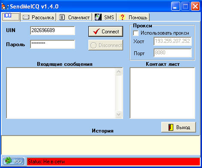Click the red checkmark on Connect

click(x=96, y=31)
